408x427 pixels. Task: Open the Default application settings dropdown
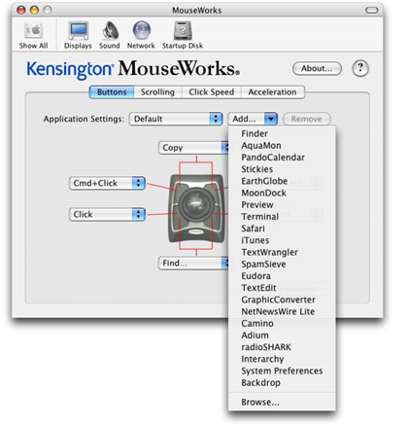click(x=176, y=119)
